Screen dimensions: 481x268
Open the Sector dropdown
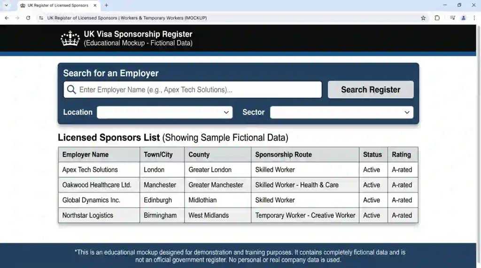pos(342,112)
